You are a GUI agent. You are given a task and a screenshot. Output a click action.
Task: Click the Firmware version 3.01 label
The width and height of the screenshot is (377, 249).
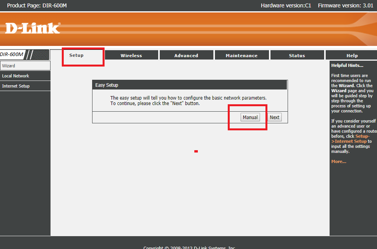pyautogui.click(x=345, y=5)
